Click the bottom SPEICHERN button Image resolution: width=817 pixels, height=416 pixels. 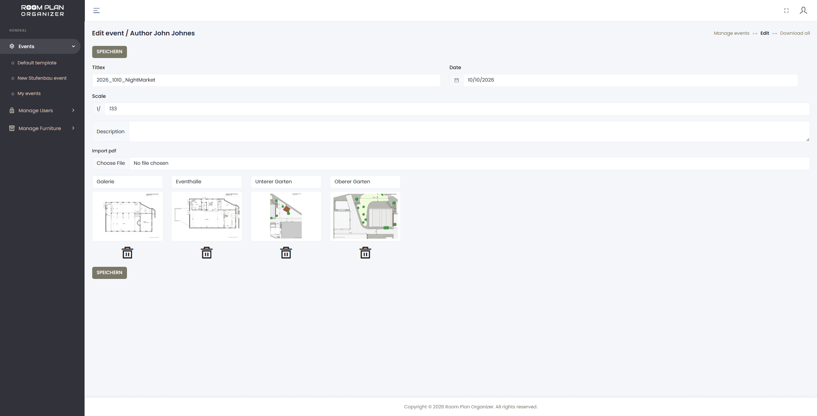(109, 273)
